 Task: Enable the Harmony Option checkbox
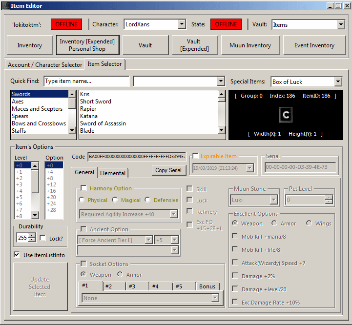[x=83, y=188]
